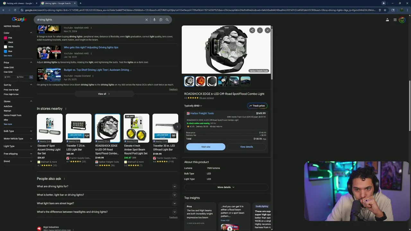Open the 'Typically $150' price dropdown

pyautogui.click(x=193, y=106)
